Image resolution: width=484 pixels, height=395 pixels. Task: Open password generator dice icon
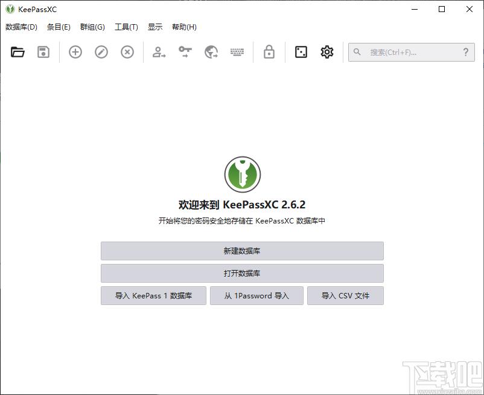[301, 52]
